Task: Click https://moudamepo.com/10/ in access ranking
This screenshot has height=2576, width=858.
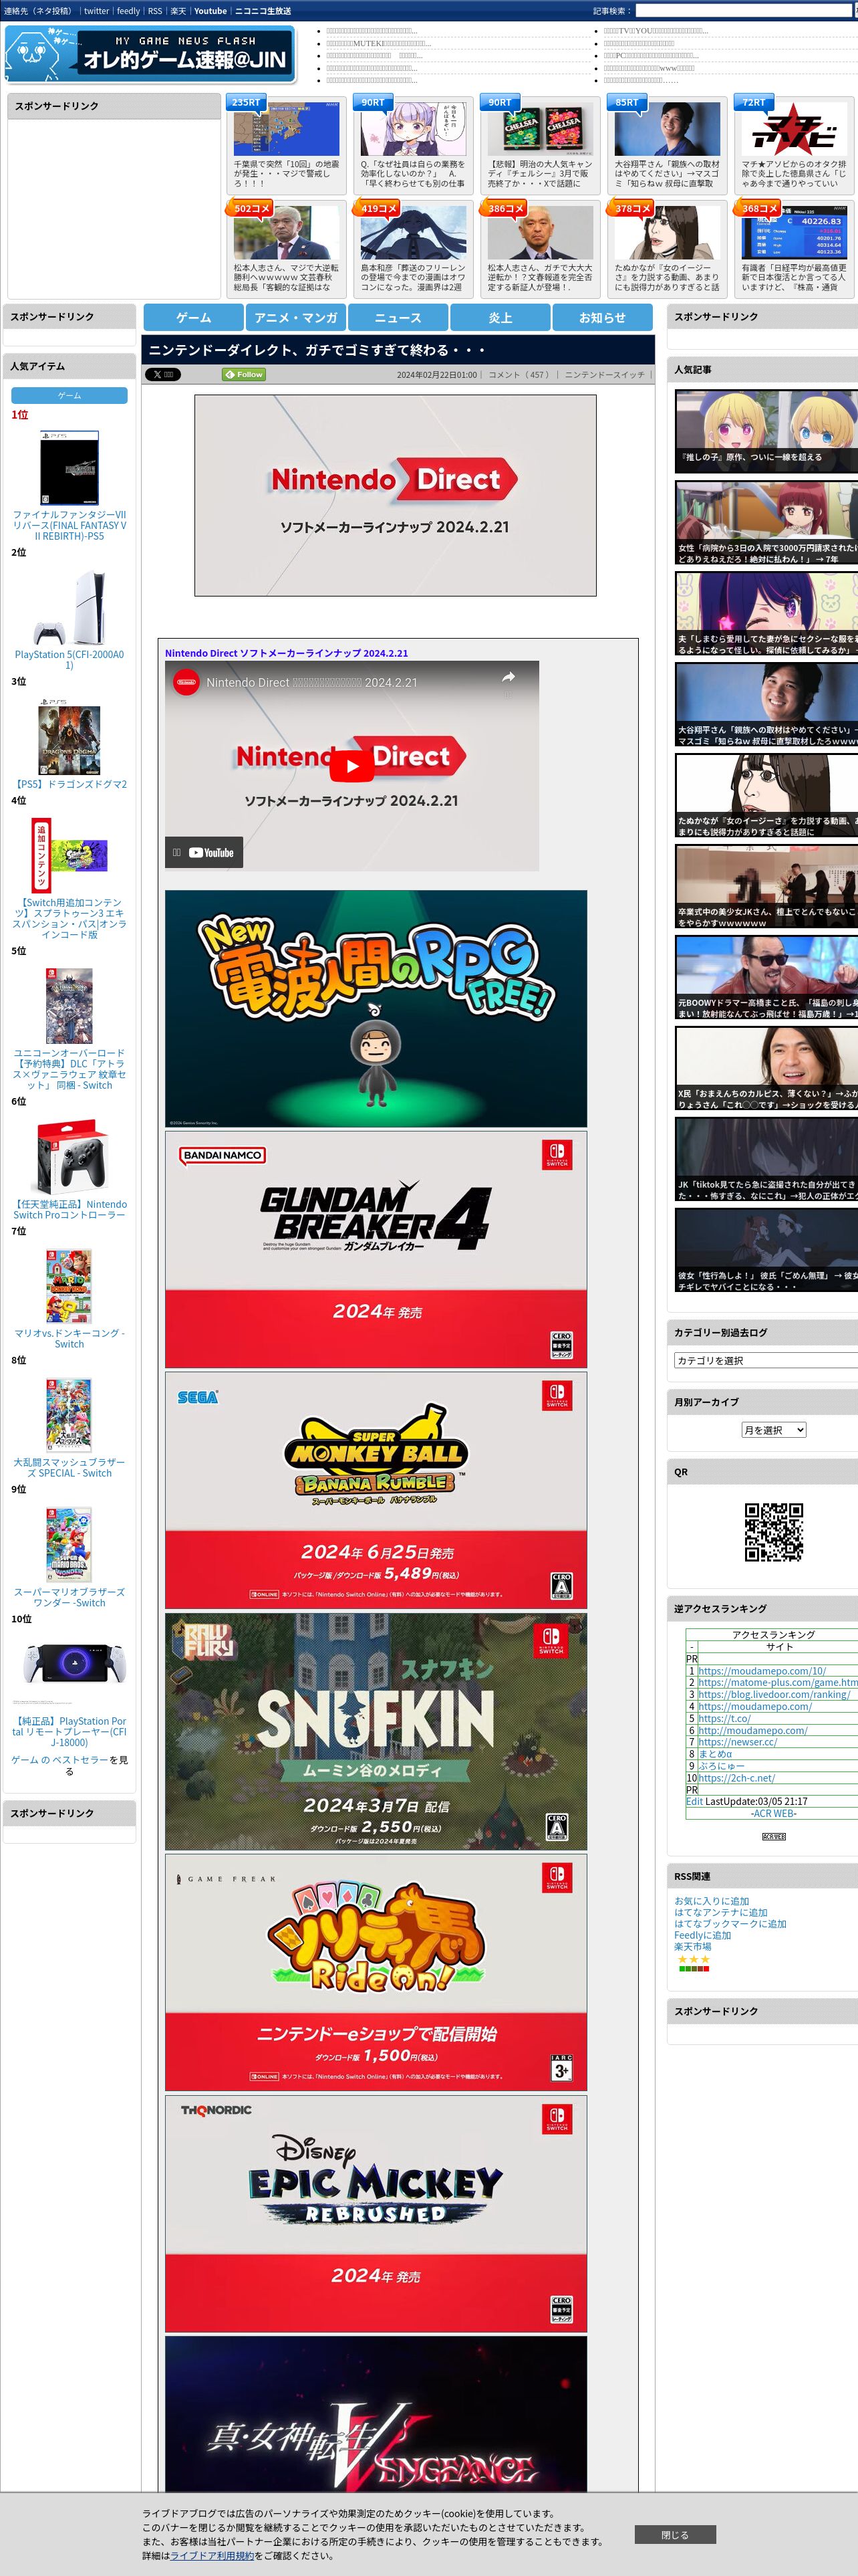Action: click(x=762, y=1671)
